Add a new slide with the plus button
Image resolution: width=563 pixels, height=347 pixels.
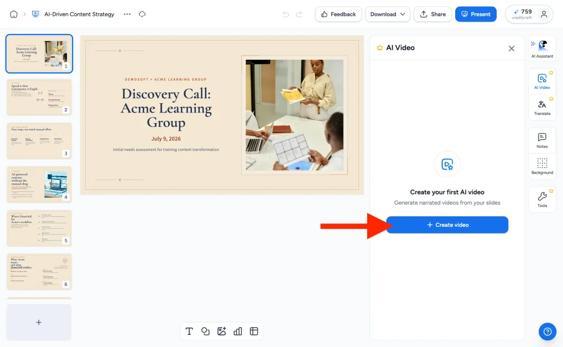click(39, 322)
